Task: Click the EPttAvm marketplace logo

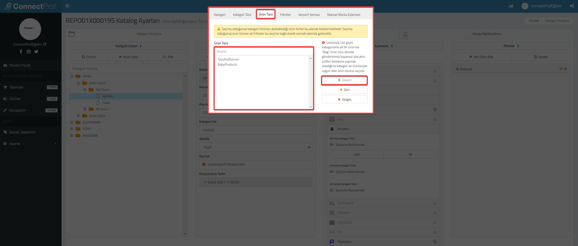Action: click(x=332, y=213)
